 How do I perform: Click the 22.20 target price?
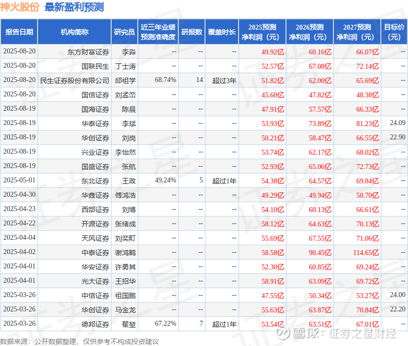398,309
